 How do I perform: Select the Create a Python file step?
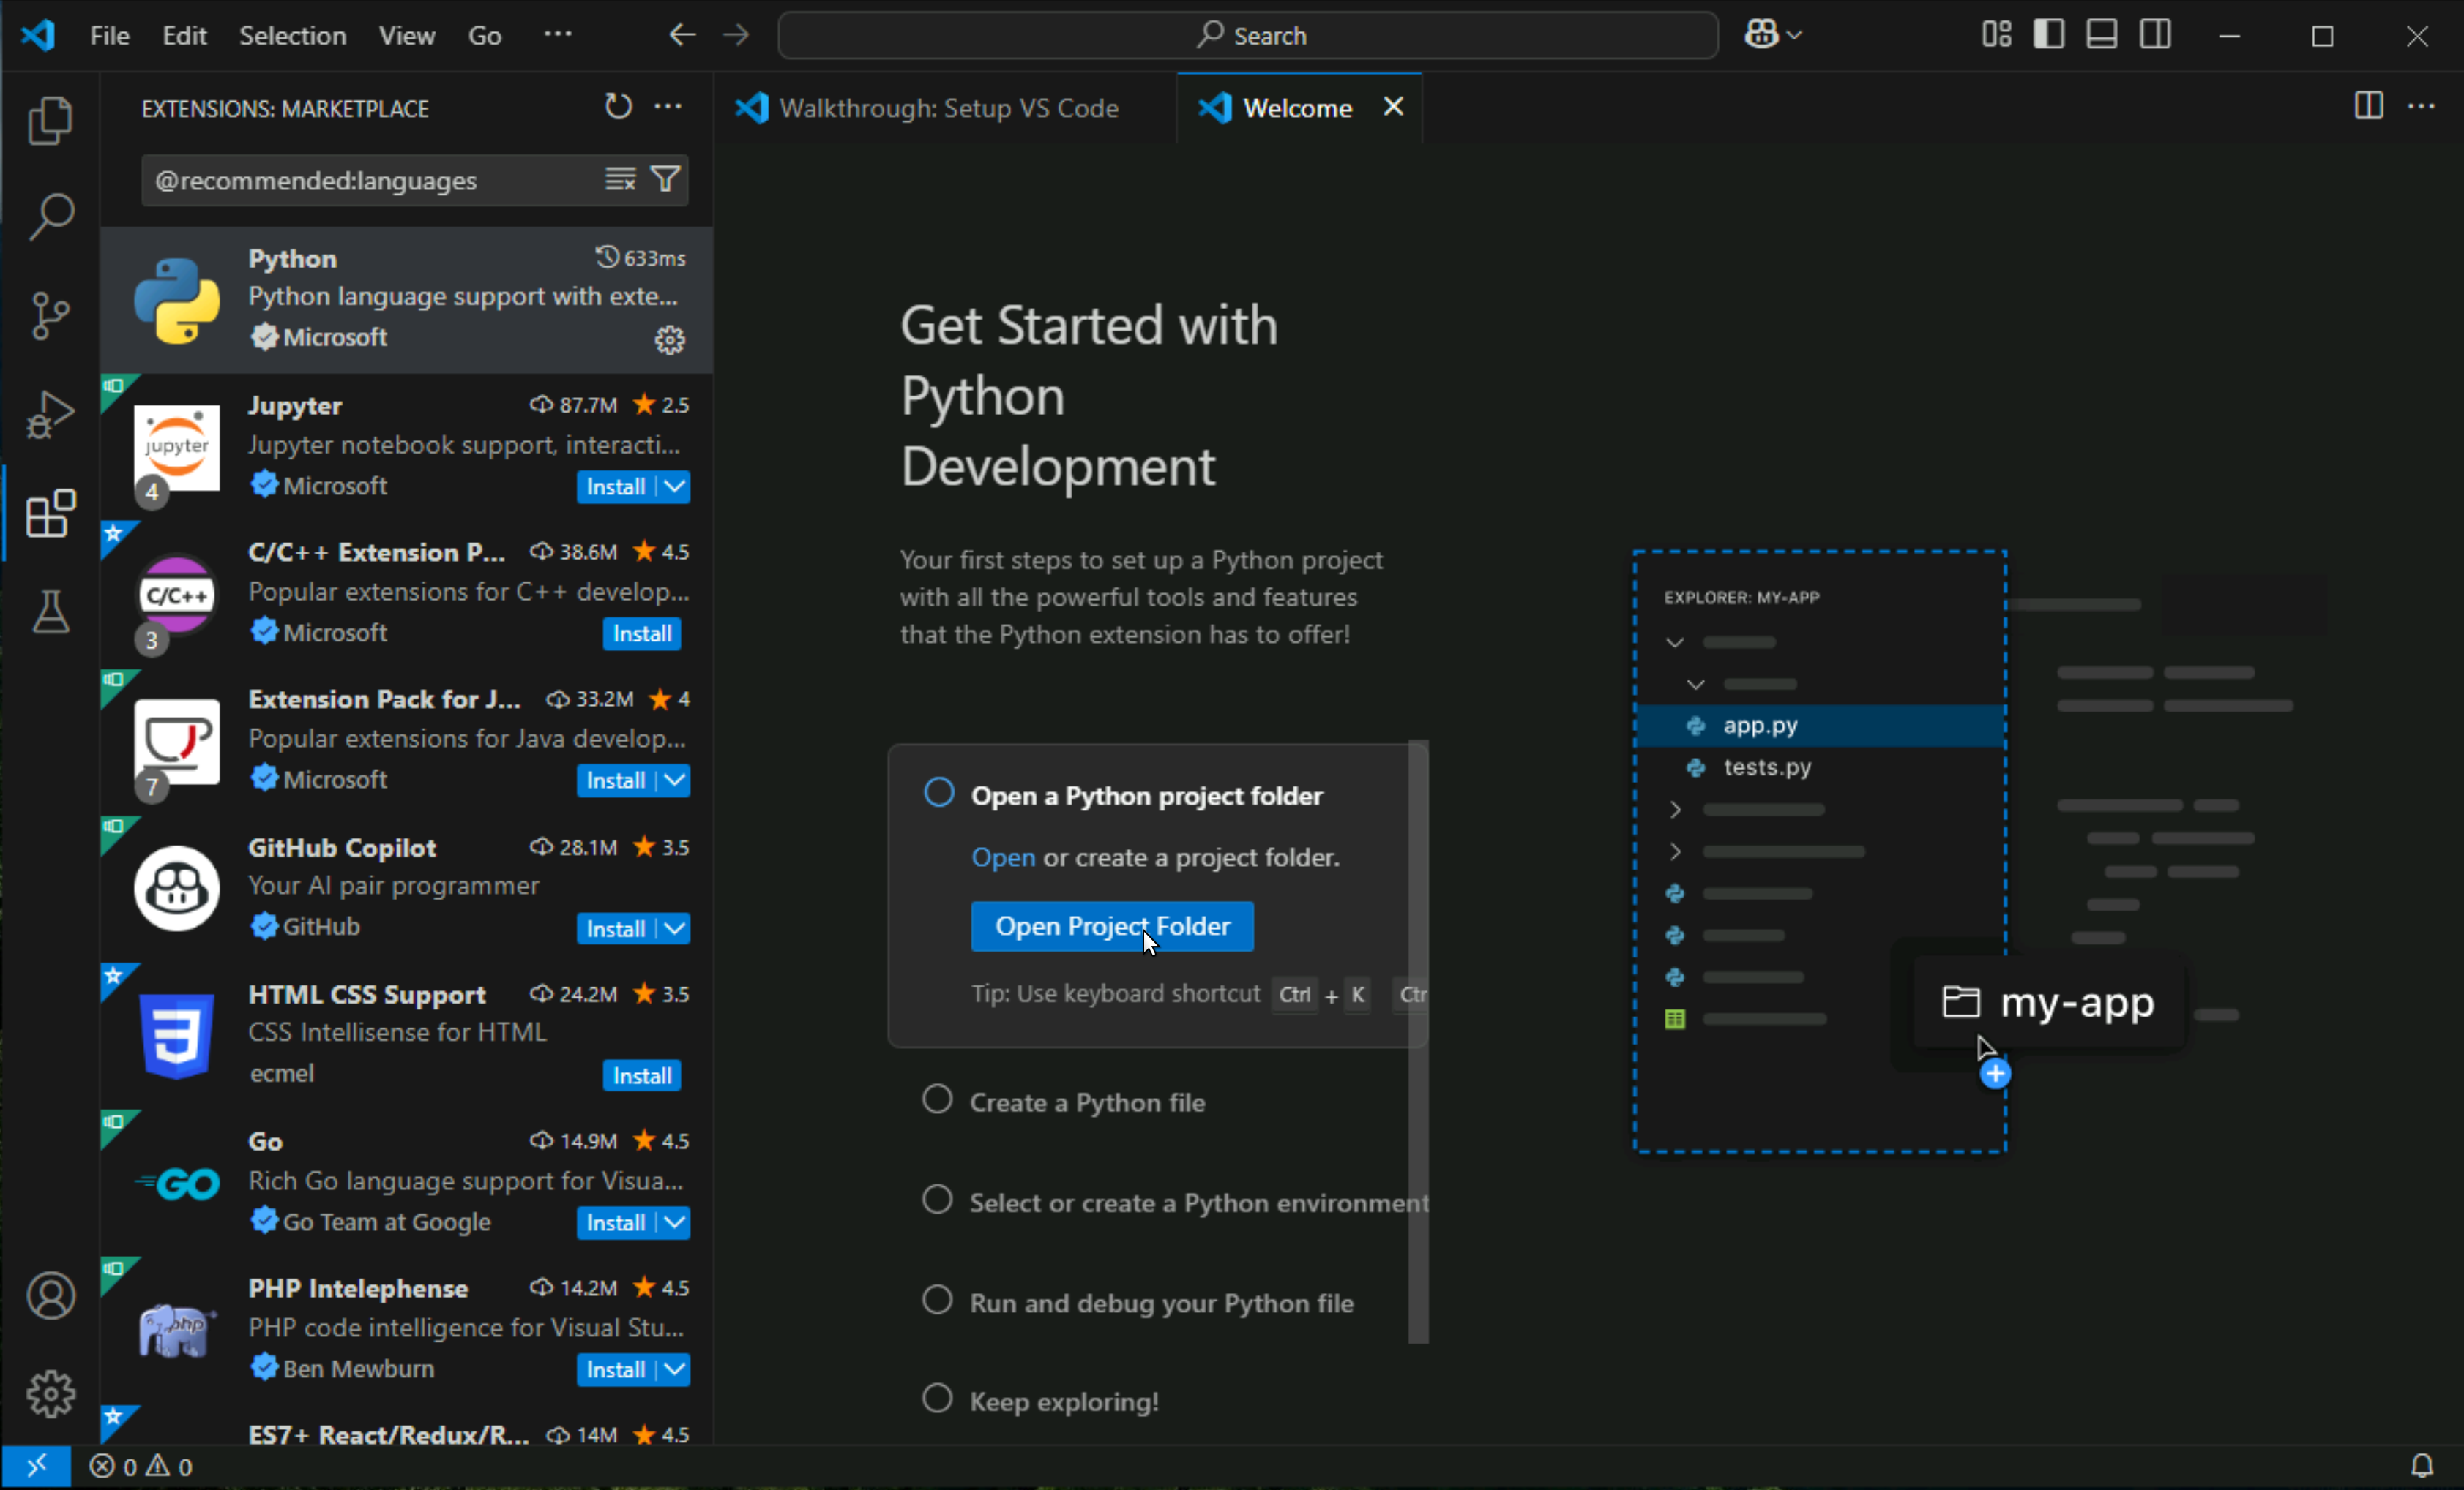[1086, 1102]
